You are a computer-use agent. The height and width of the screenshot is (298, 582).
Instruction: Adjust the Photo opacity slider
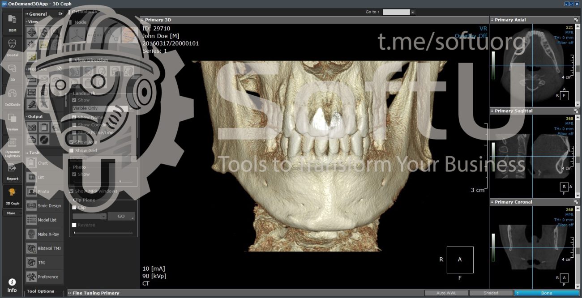(103, 182)
